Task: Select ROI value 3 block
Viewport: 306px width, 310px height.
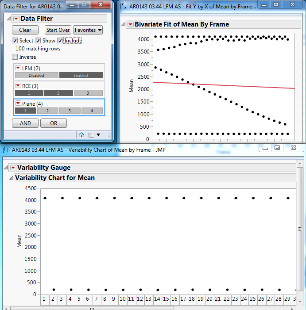Action: pyautogui.click(x=88, y=93)
